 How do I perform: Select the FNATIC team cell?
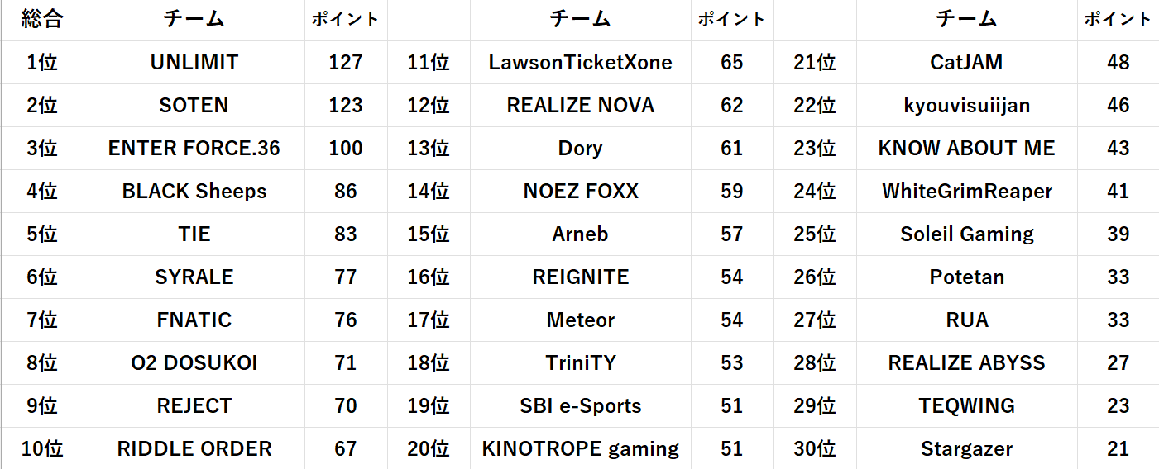tap(194, 320)
